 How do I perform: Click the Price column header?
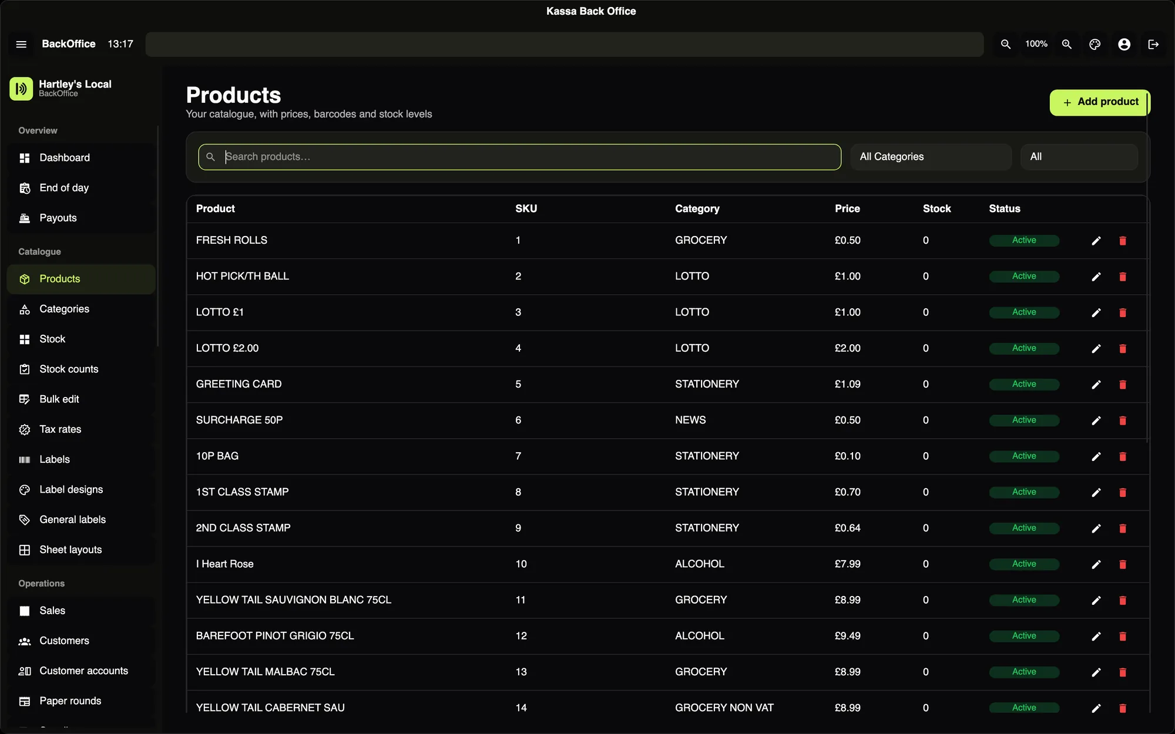(x=847, y=208)
